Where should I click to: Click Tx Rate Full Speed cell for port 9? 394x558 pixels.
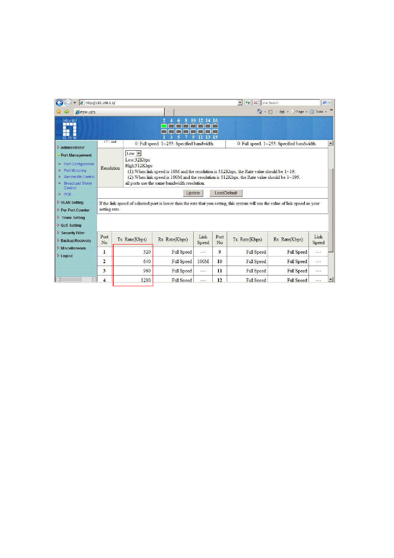click(247, 252)
